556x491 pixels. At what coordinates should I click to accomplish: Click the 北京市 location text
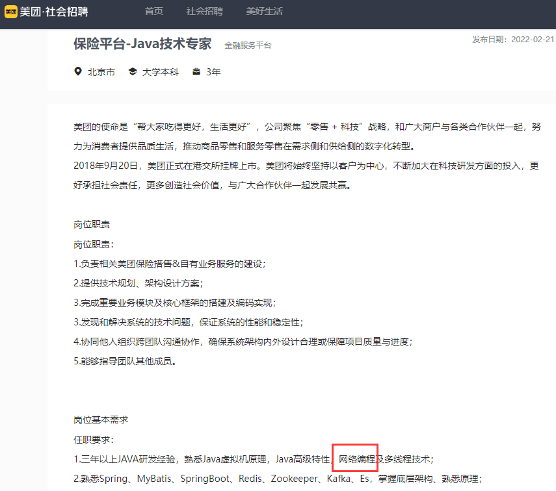[x=101, y=72]
